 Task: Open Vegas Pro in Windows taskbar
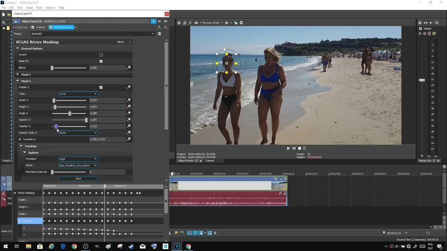point(177,246)
